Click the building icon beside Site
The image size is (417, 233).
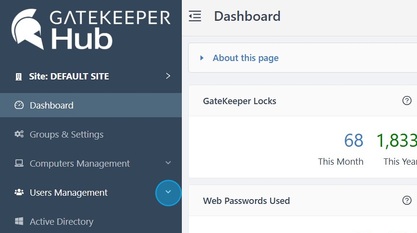pyautogui.click(x=18, y=77)
